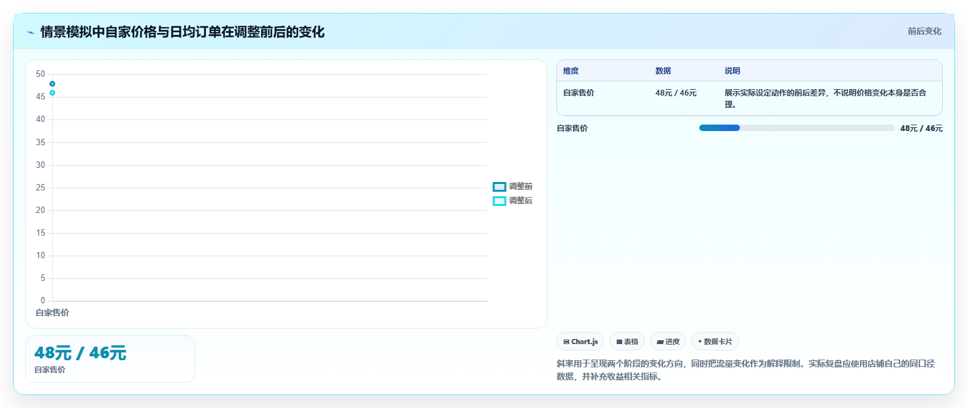968x408 pixels.
Task: Click the y-axis label 50
Action: click(x=41, y=74)
